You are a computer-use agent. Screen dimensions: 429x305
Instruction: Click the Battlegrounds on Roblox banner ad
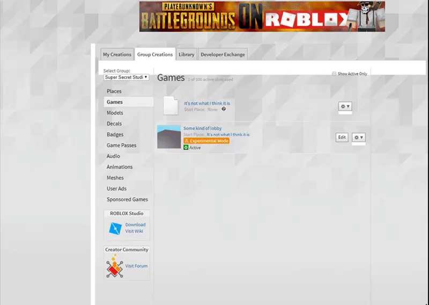point(262,17)
